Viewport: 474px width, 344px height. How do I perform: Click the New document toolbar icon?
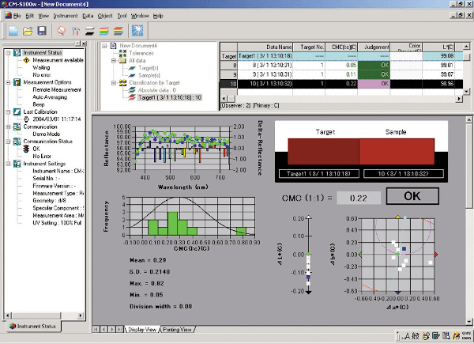pyautogui.click(x=13, y=31)
